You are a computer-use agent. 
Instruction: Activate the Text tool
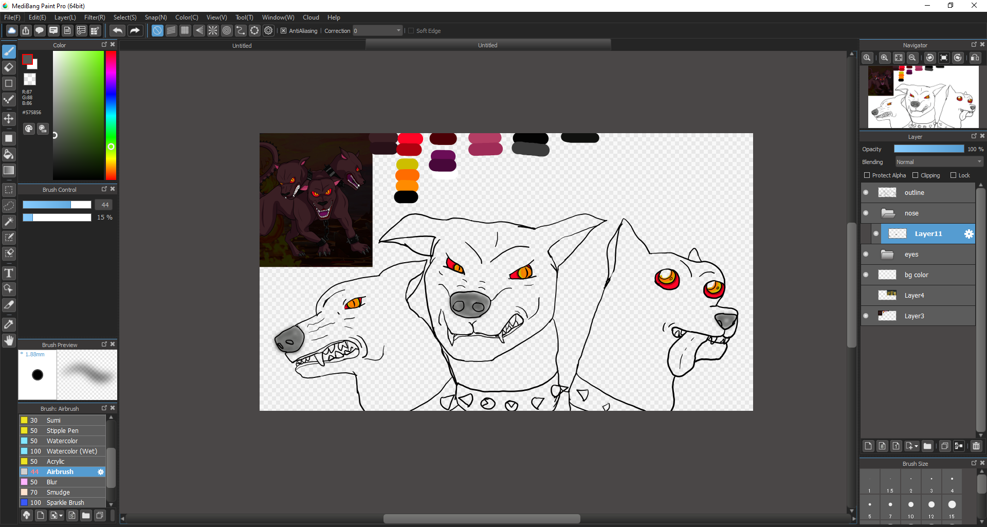9,273
